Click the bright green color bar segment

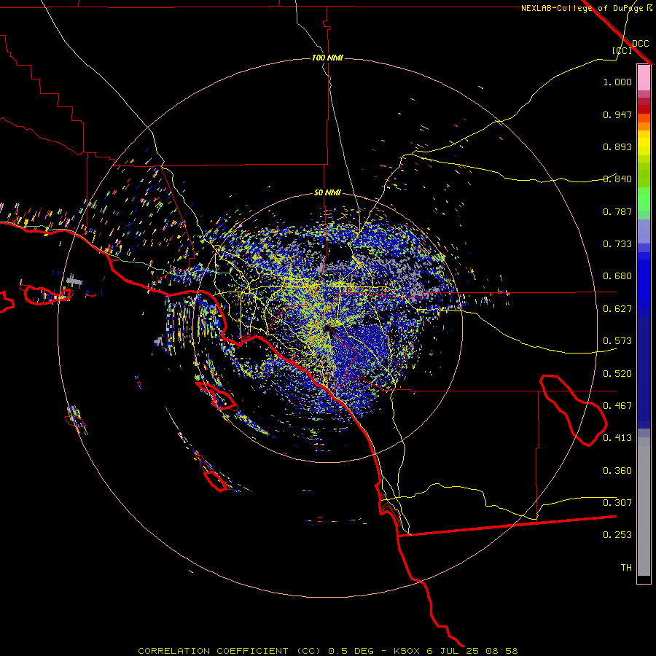pyautogui.click(x=644, y=199)
